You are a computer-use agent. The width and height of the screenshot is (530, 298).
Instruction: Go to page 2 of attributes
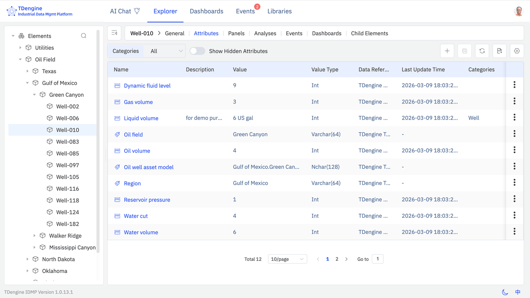337,259
